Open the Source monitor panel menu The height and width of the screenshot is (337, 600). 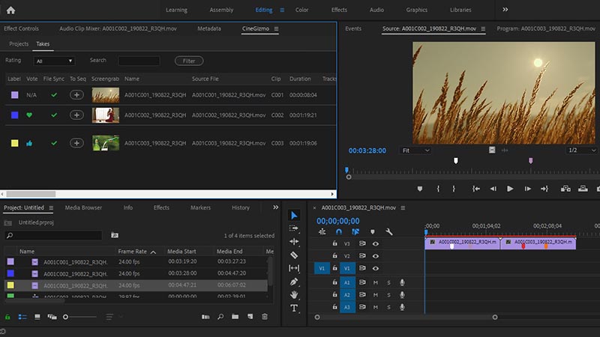tap(483, 28)
